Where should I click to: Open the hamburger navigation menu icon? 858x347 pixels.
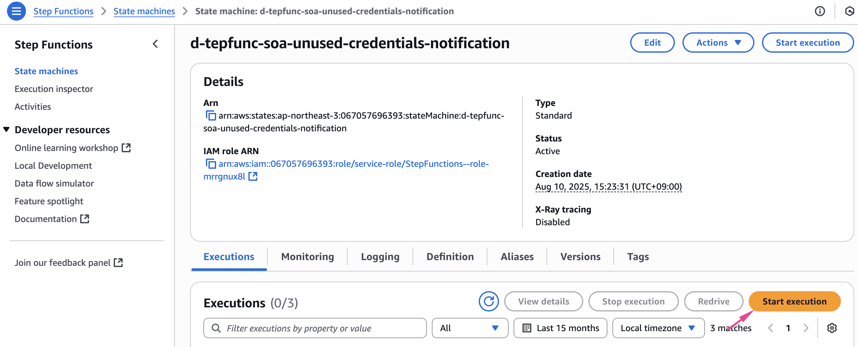pos(16,11)
